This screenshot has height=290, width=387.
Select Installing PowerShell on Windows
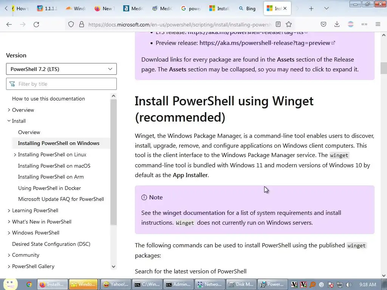point(59,143)
